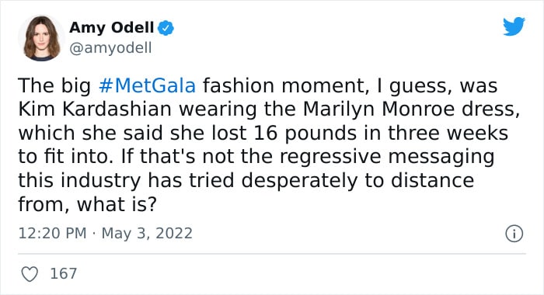Image resolution: width=544 pixels, height=295 pixels.
Task: Click the ending phrase "what is?"
Action: (117, 204)
